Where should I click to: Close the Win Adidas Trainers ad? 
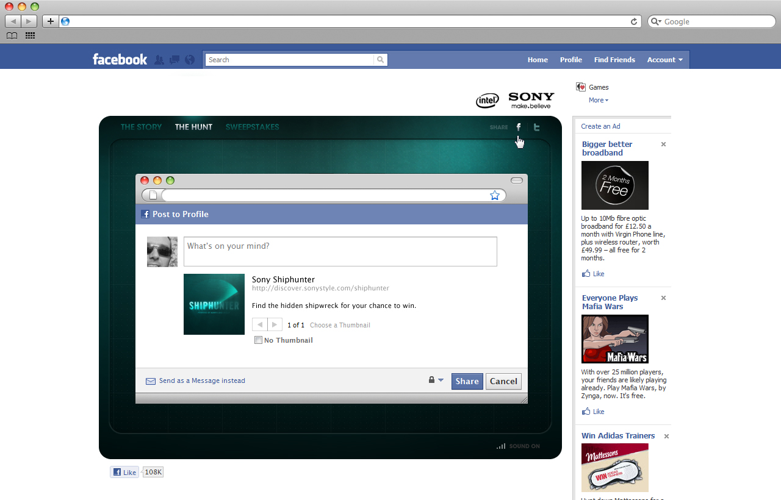(x=666, y=436)
